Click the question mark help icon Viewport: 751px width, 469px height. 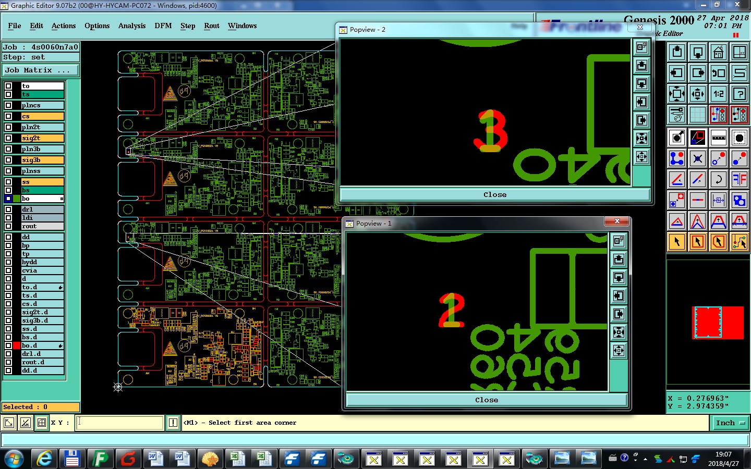coord(740,94)
